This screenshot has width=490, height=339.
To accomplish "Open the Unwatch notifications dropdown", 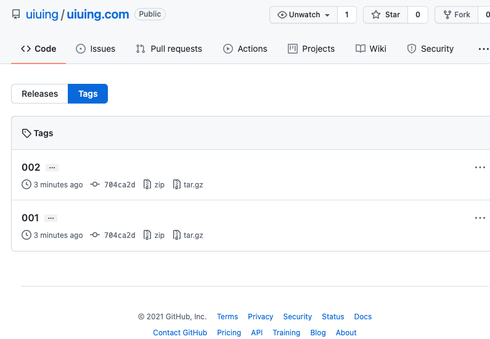I will [303, 15].
